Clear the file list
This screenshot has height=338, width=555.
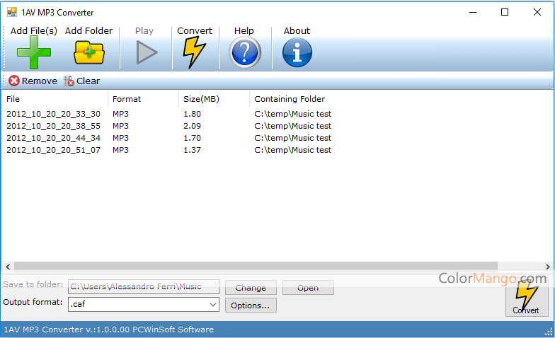click(82, 81)
